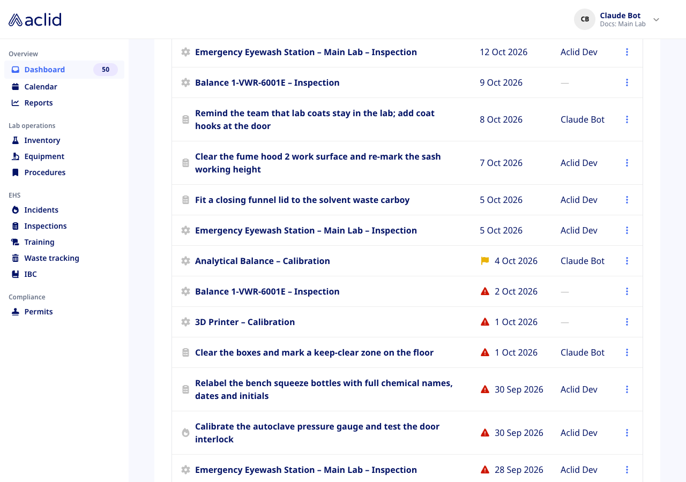Click the Training icon in sidebar
Viewport: 686px width, 482px height.
pos(16,242)
